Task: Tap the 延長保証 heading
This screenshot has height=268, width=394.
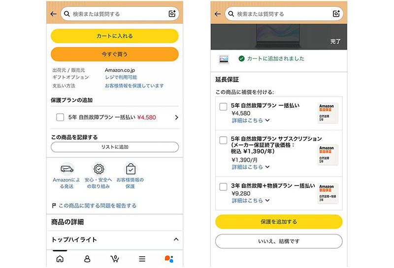Action: (x=227, y=80)
